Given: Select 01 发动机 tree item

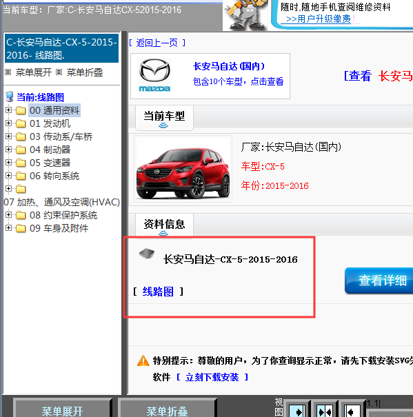Looking at the screenshot, I should 50,123.
